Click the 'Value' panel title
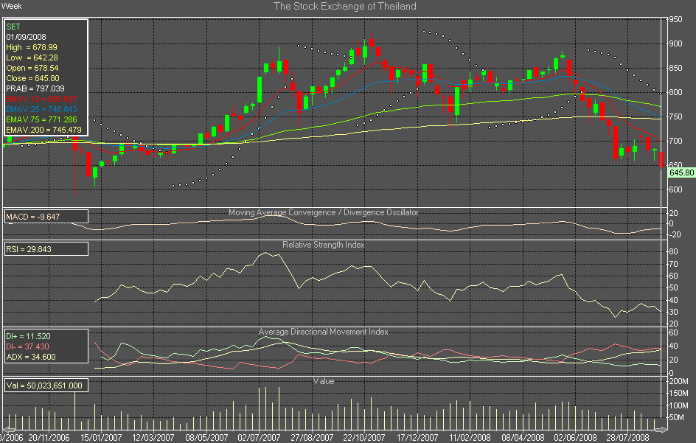696x443 pixels. tap(324, 381)
